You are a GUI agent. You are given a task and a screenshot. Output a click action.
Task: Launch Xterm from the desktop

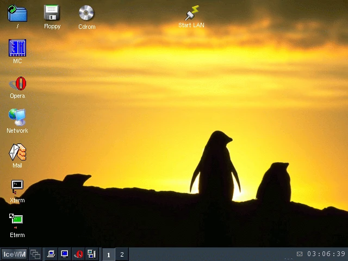17,188
